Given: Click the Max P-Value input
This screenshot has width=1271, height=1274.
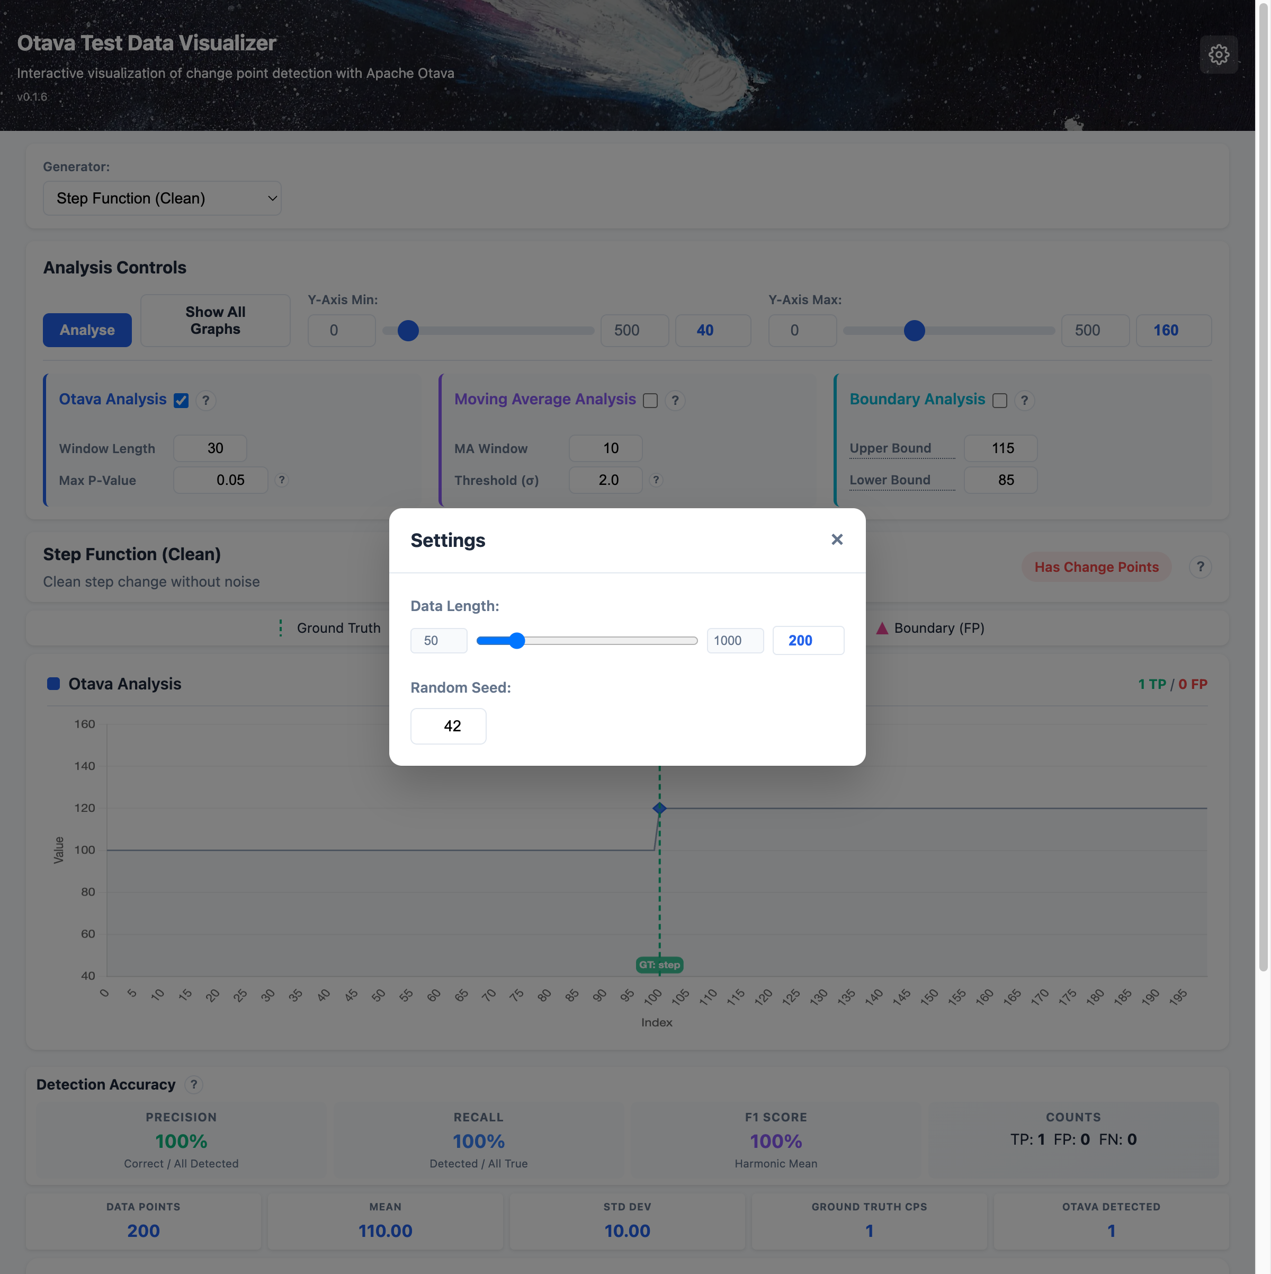Looking at the screenshot, I should coord(221,480).
